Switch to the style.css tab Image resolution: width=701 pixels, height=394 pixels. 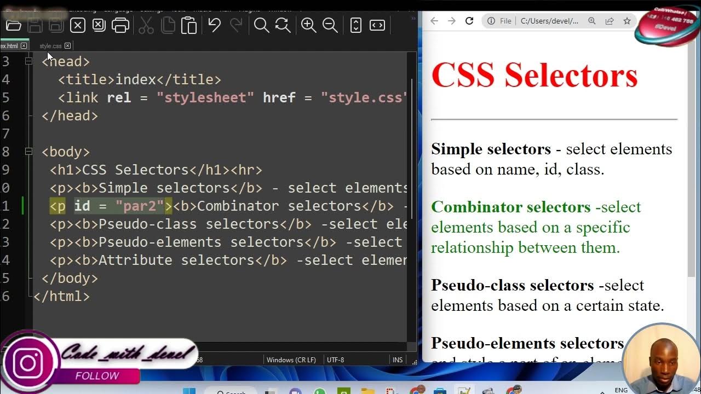tap(50, 46)
